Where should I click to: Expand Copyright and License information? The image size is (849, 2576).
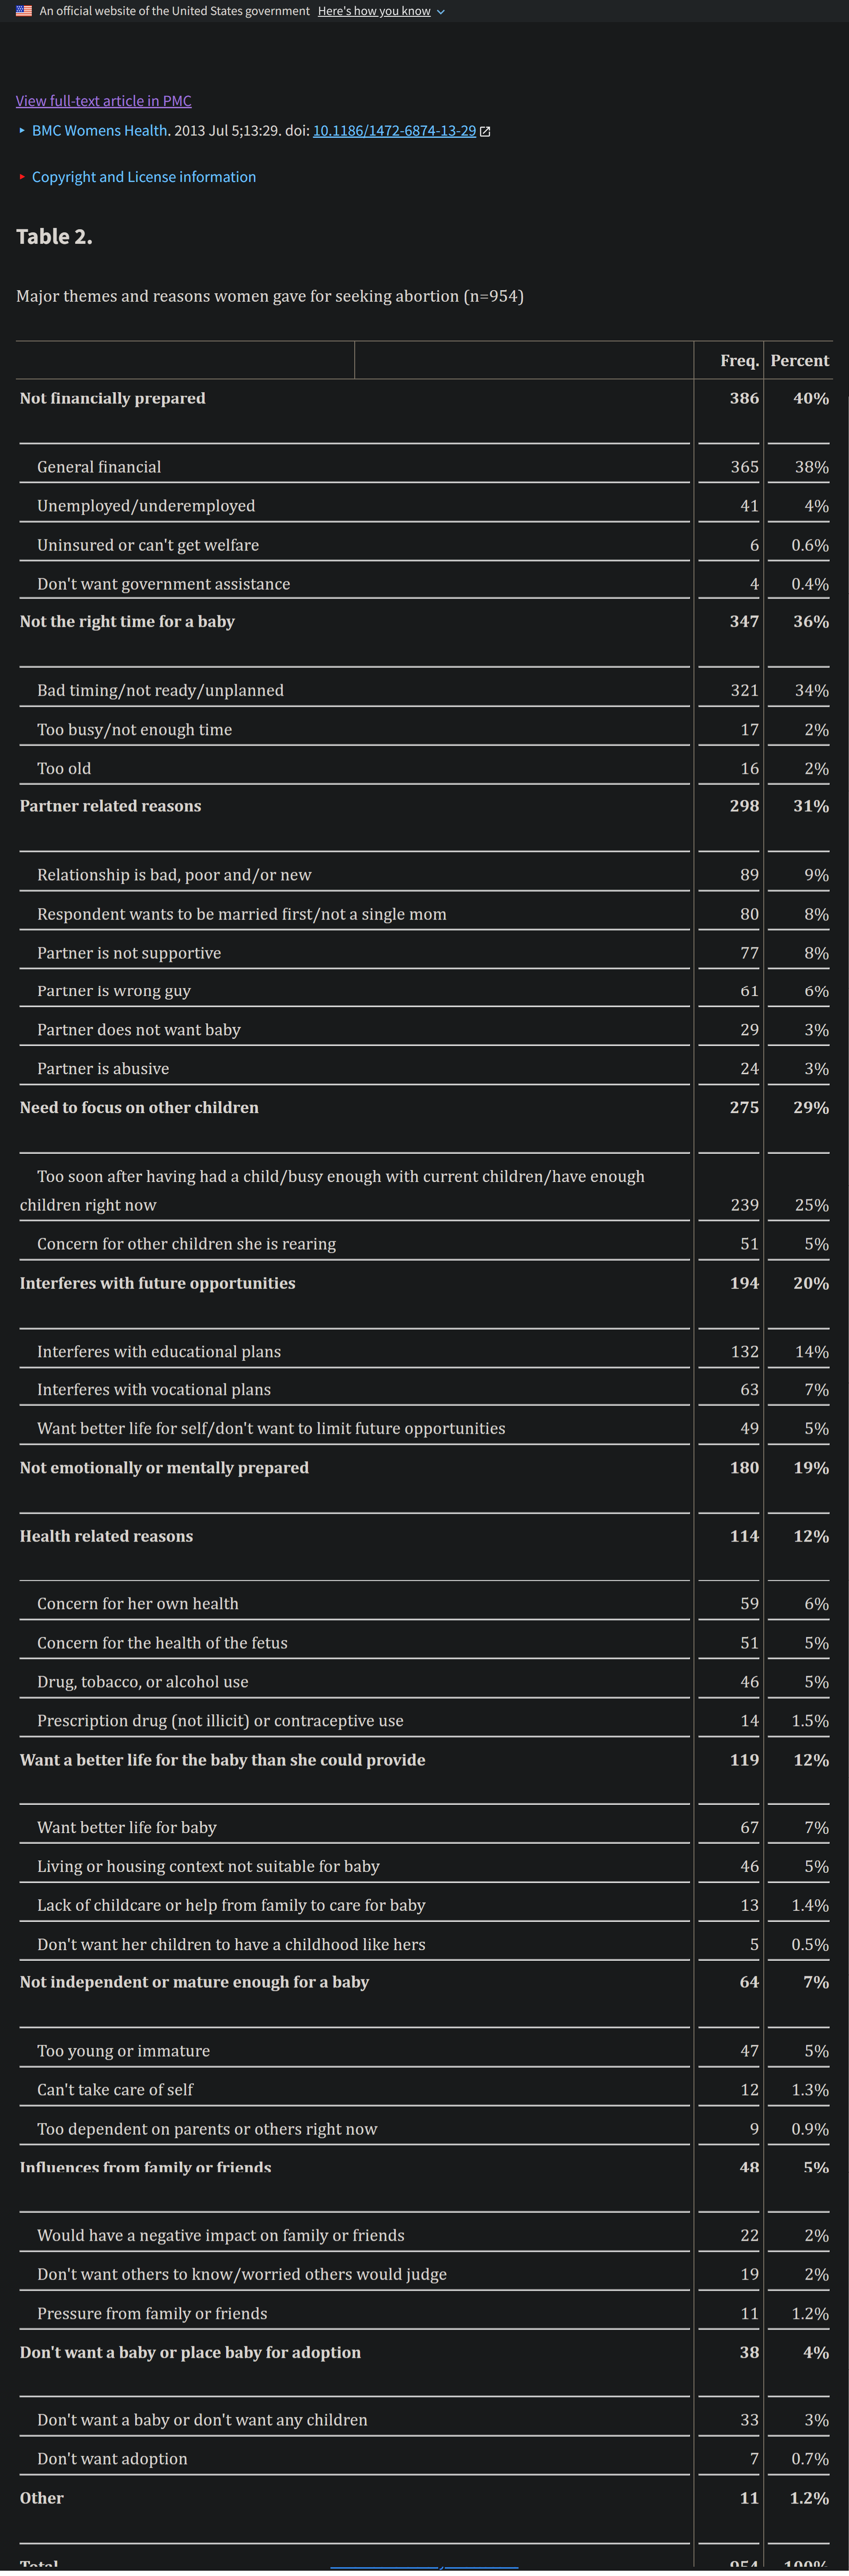pyautogui.click(x=144, y=177)
